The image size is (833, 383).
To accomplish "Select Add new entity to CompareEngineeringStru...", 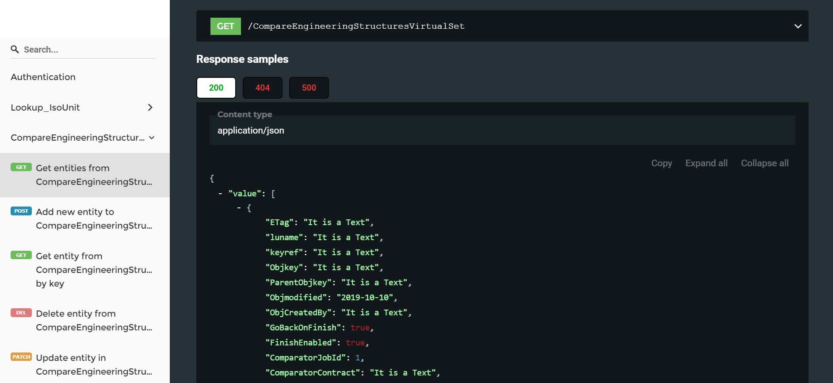I will coord(85,218).
